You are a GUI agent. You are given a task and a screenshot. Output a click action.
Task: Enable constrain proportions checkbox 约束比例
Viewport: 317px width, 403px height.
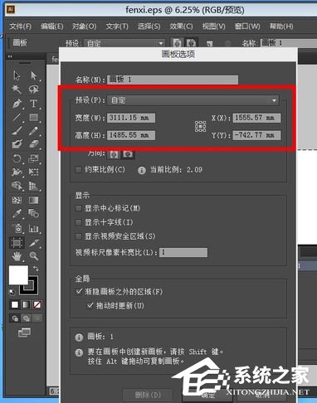79,169
